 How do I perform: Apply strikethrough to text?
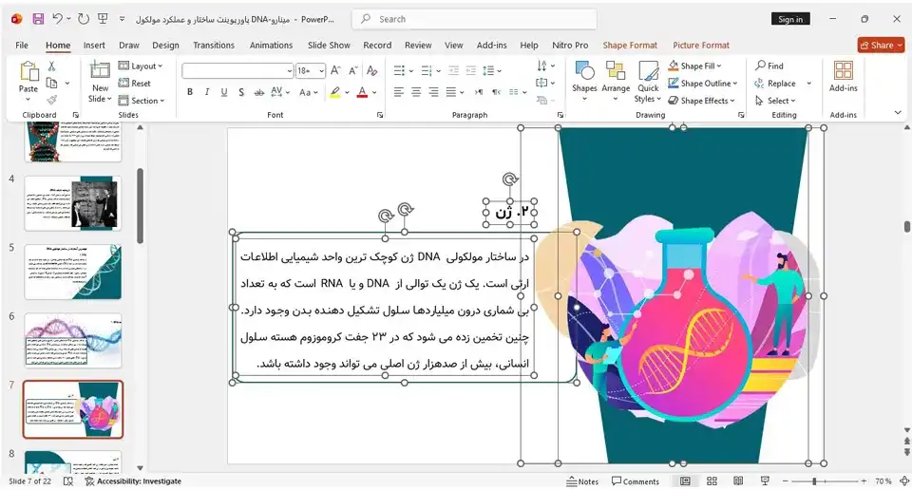258,92
